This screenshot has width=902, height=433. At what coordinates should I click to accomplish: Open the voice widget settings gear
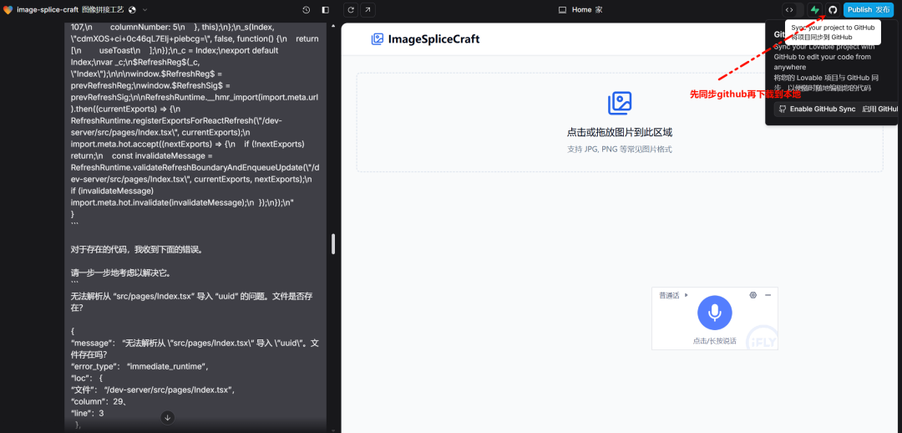click(753, 295)
